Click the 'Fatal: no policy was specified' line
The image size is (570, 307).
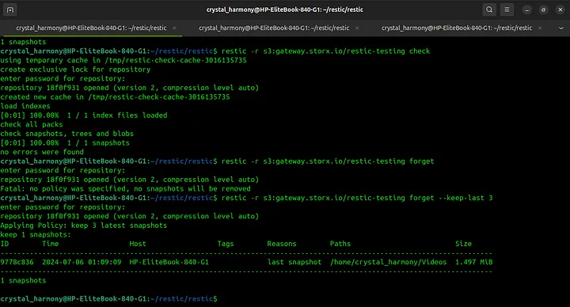pyautogui.click(x=125, y=188)
